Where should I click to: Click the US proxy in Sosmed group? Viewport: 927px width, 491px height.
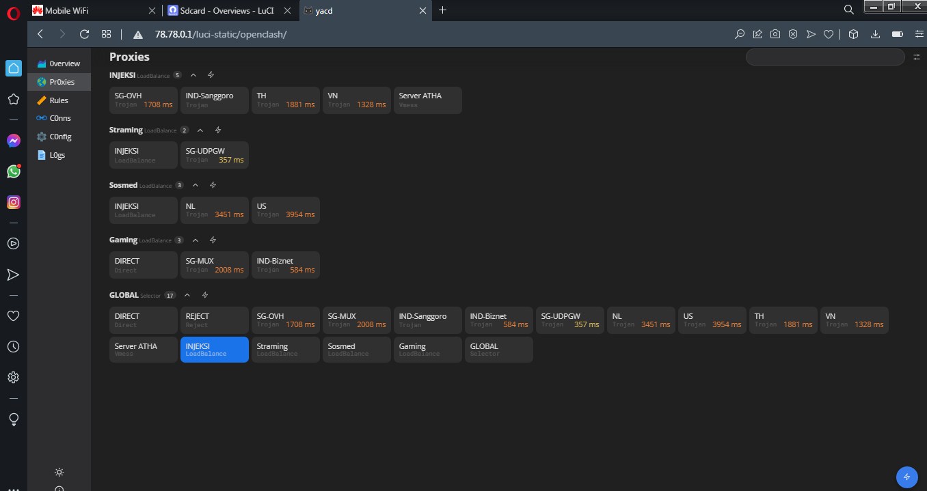click(x=286, y=210)
